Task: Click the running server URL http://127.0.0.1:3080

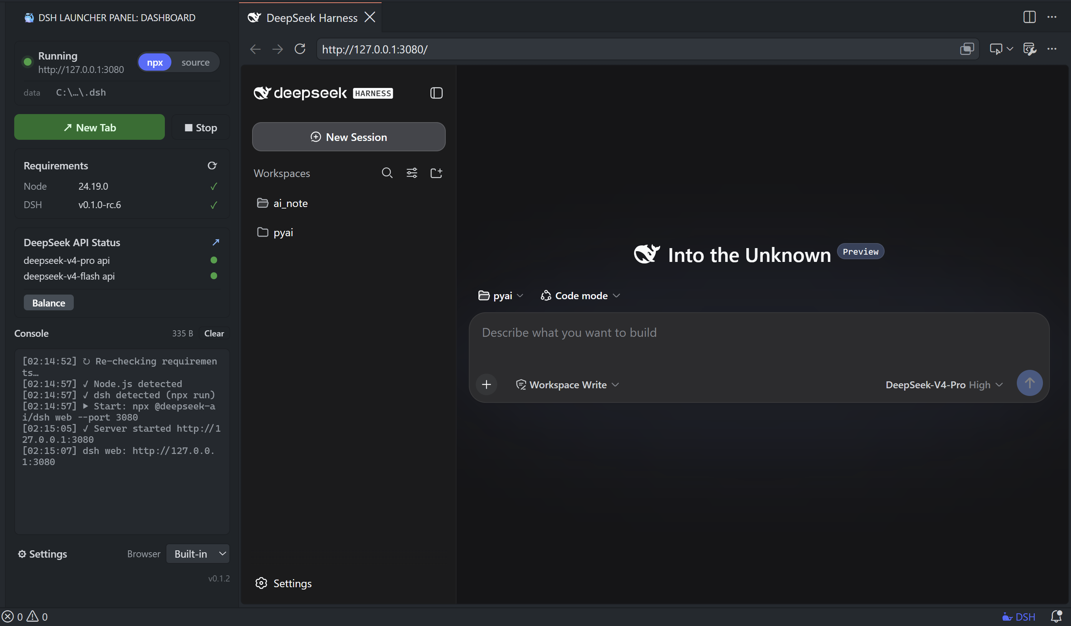Action: point(81,69)
